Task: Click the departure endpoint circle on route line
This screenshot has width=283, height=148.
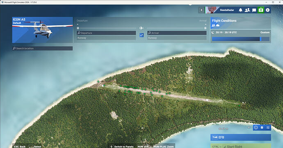Action: point(78,28)
